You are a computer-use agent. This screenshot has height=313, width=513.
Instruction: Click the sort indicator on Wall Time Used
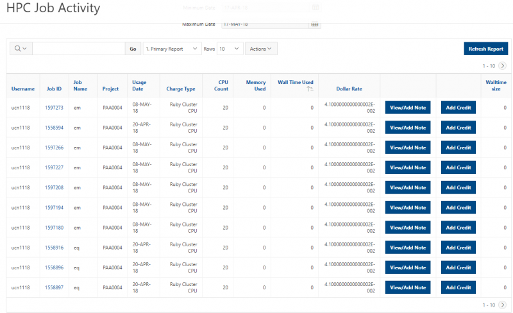pos(310,89)
